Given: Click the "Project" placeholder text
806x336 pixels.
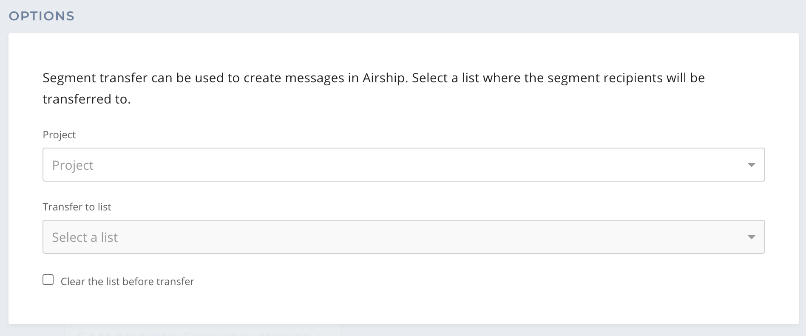Looking at the screenshot, I should (x=73, y=165).
